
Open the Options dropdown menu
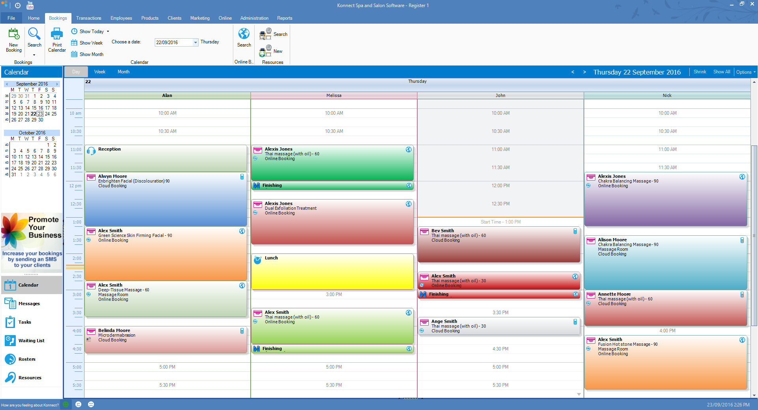click(x=745, y=72)
